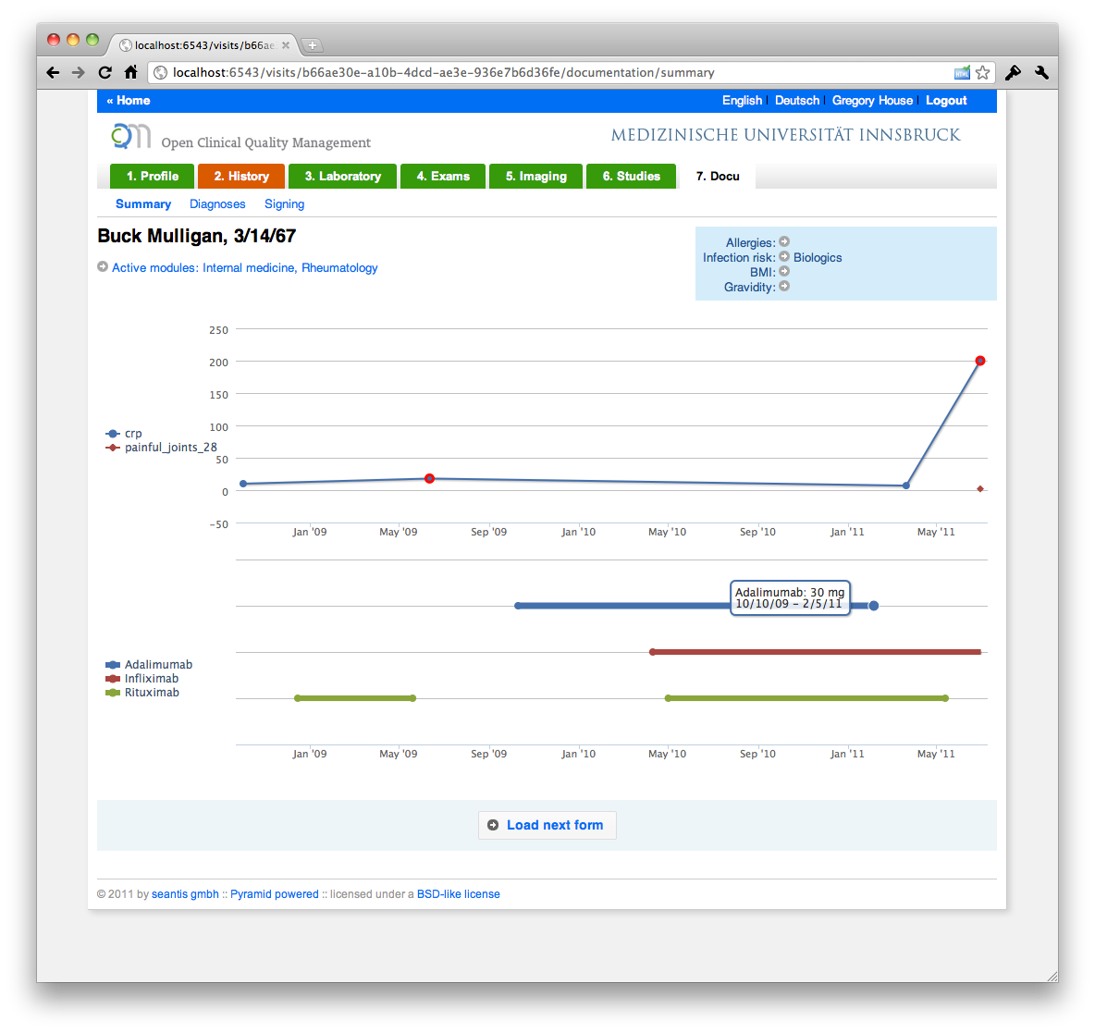1095x1033 pixels.
Task: Bookmark the page with the star icon
Action: (982, 73)
